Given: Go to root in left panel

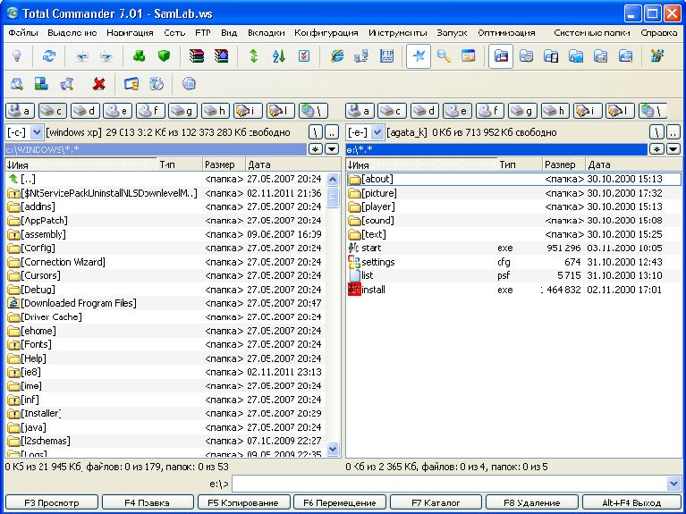Looking at the screenshot, I should pos(316,131).
